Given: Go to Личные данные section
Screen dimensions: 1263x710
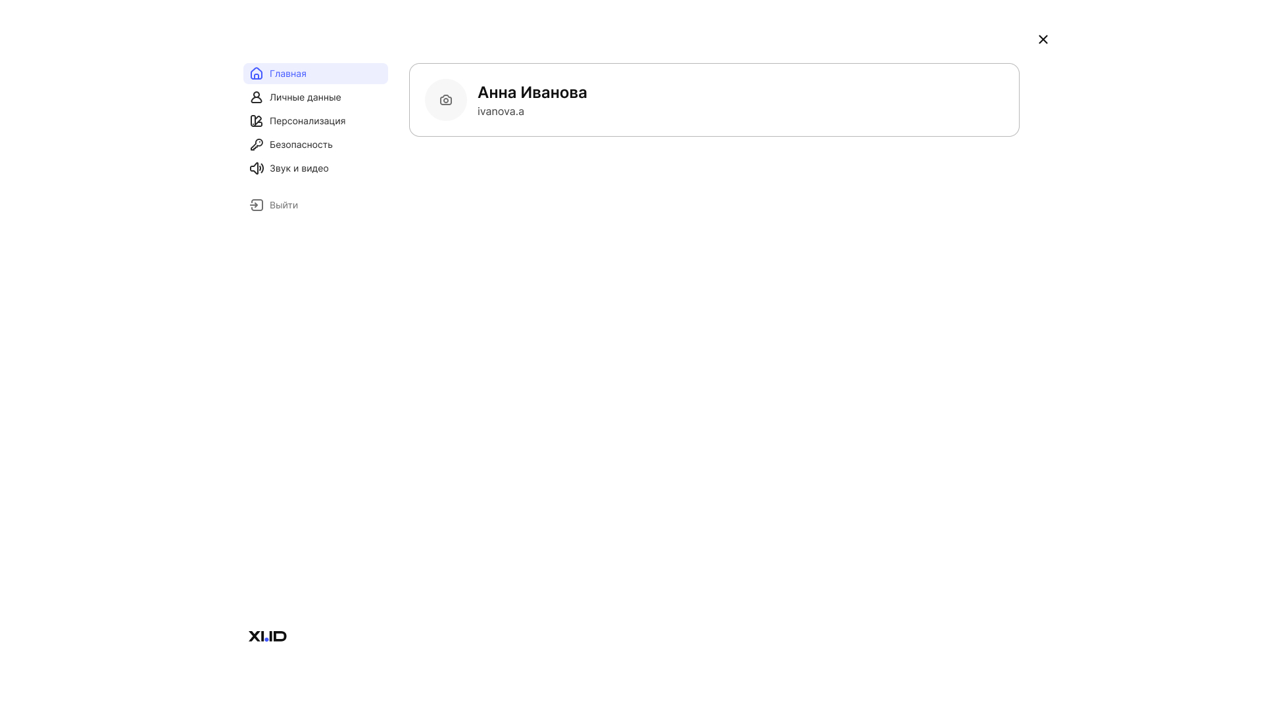Looking at the screenshot, I should pyautogui.click(x=316, y=97).
